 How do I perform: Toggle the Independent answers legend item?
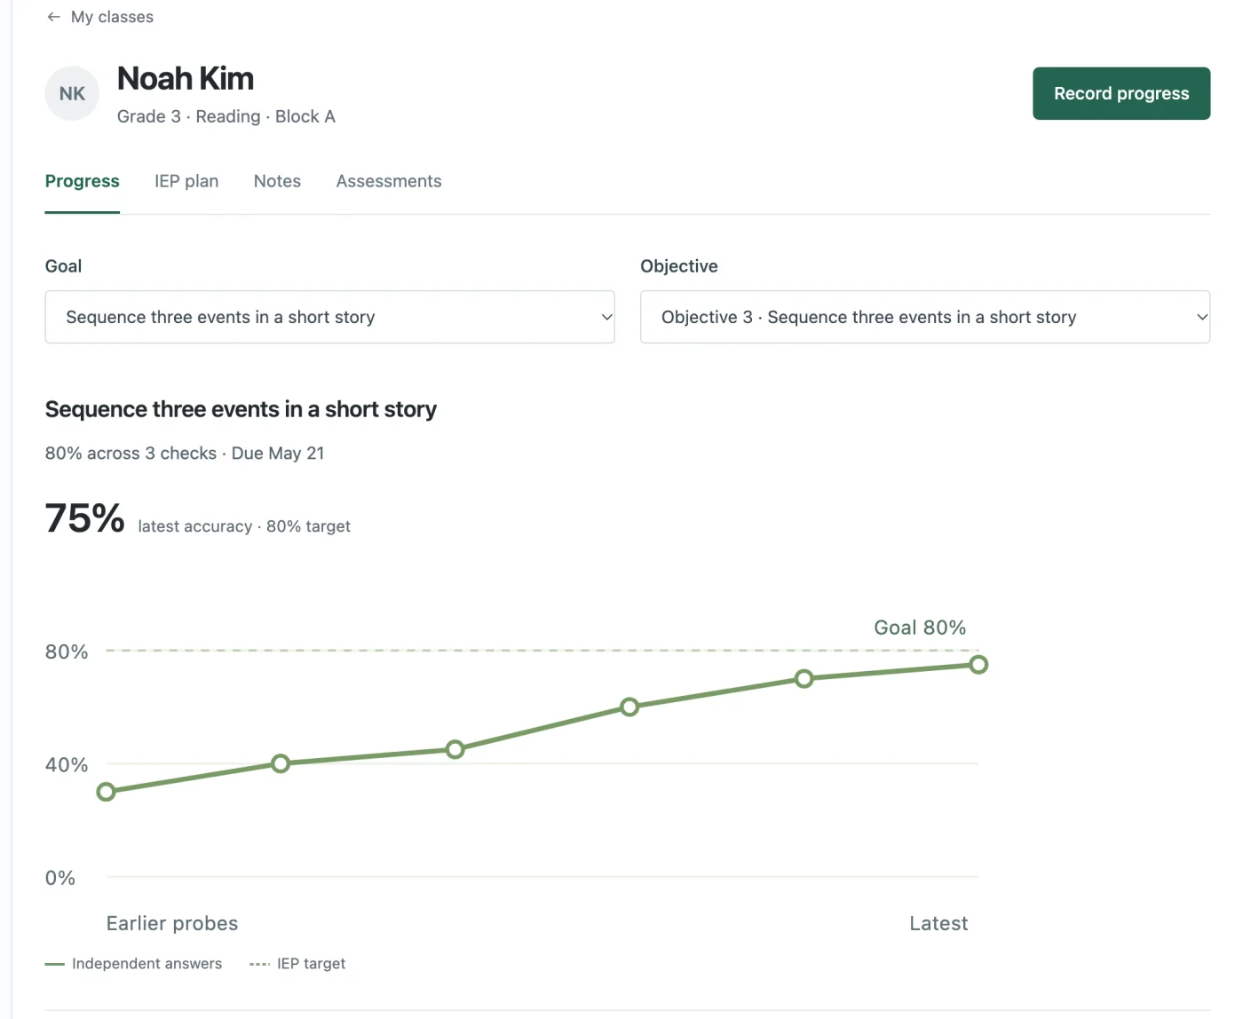point(133,964)
